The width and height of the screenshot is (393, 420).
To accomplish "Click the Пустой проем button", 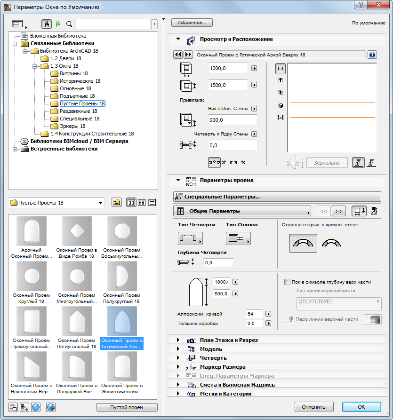I will [x=127, y=407].
